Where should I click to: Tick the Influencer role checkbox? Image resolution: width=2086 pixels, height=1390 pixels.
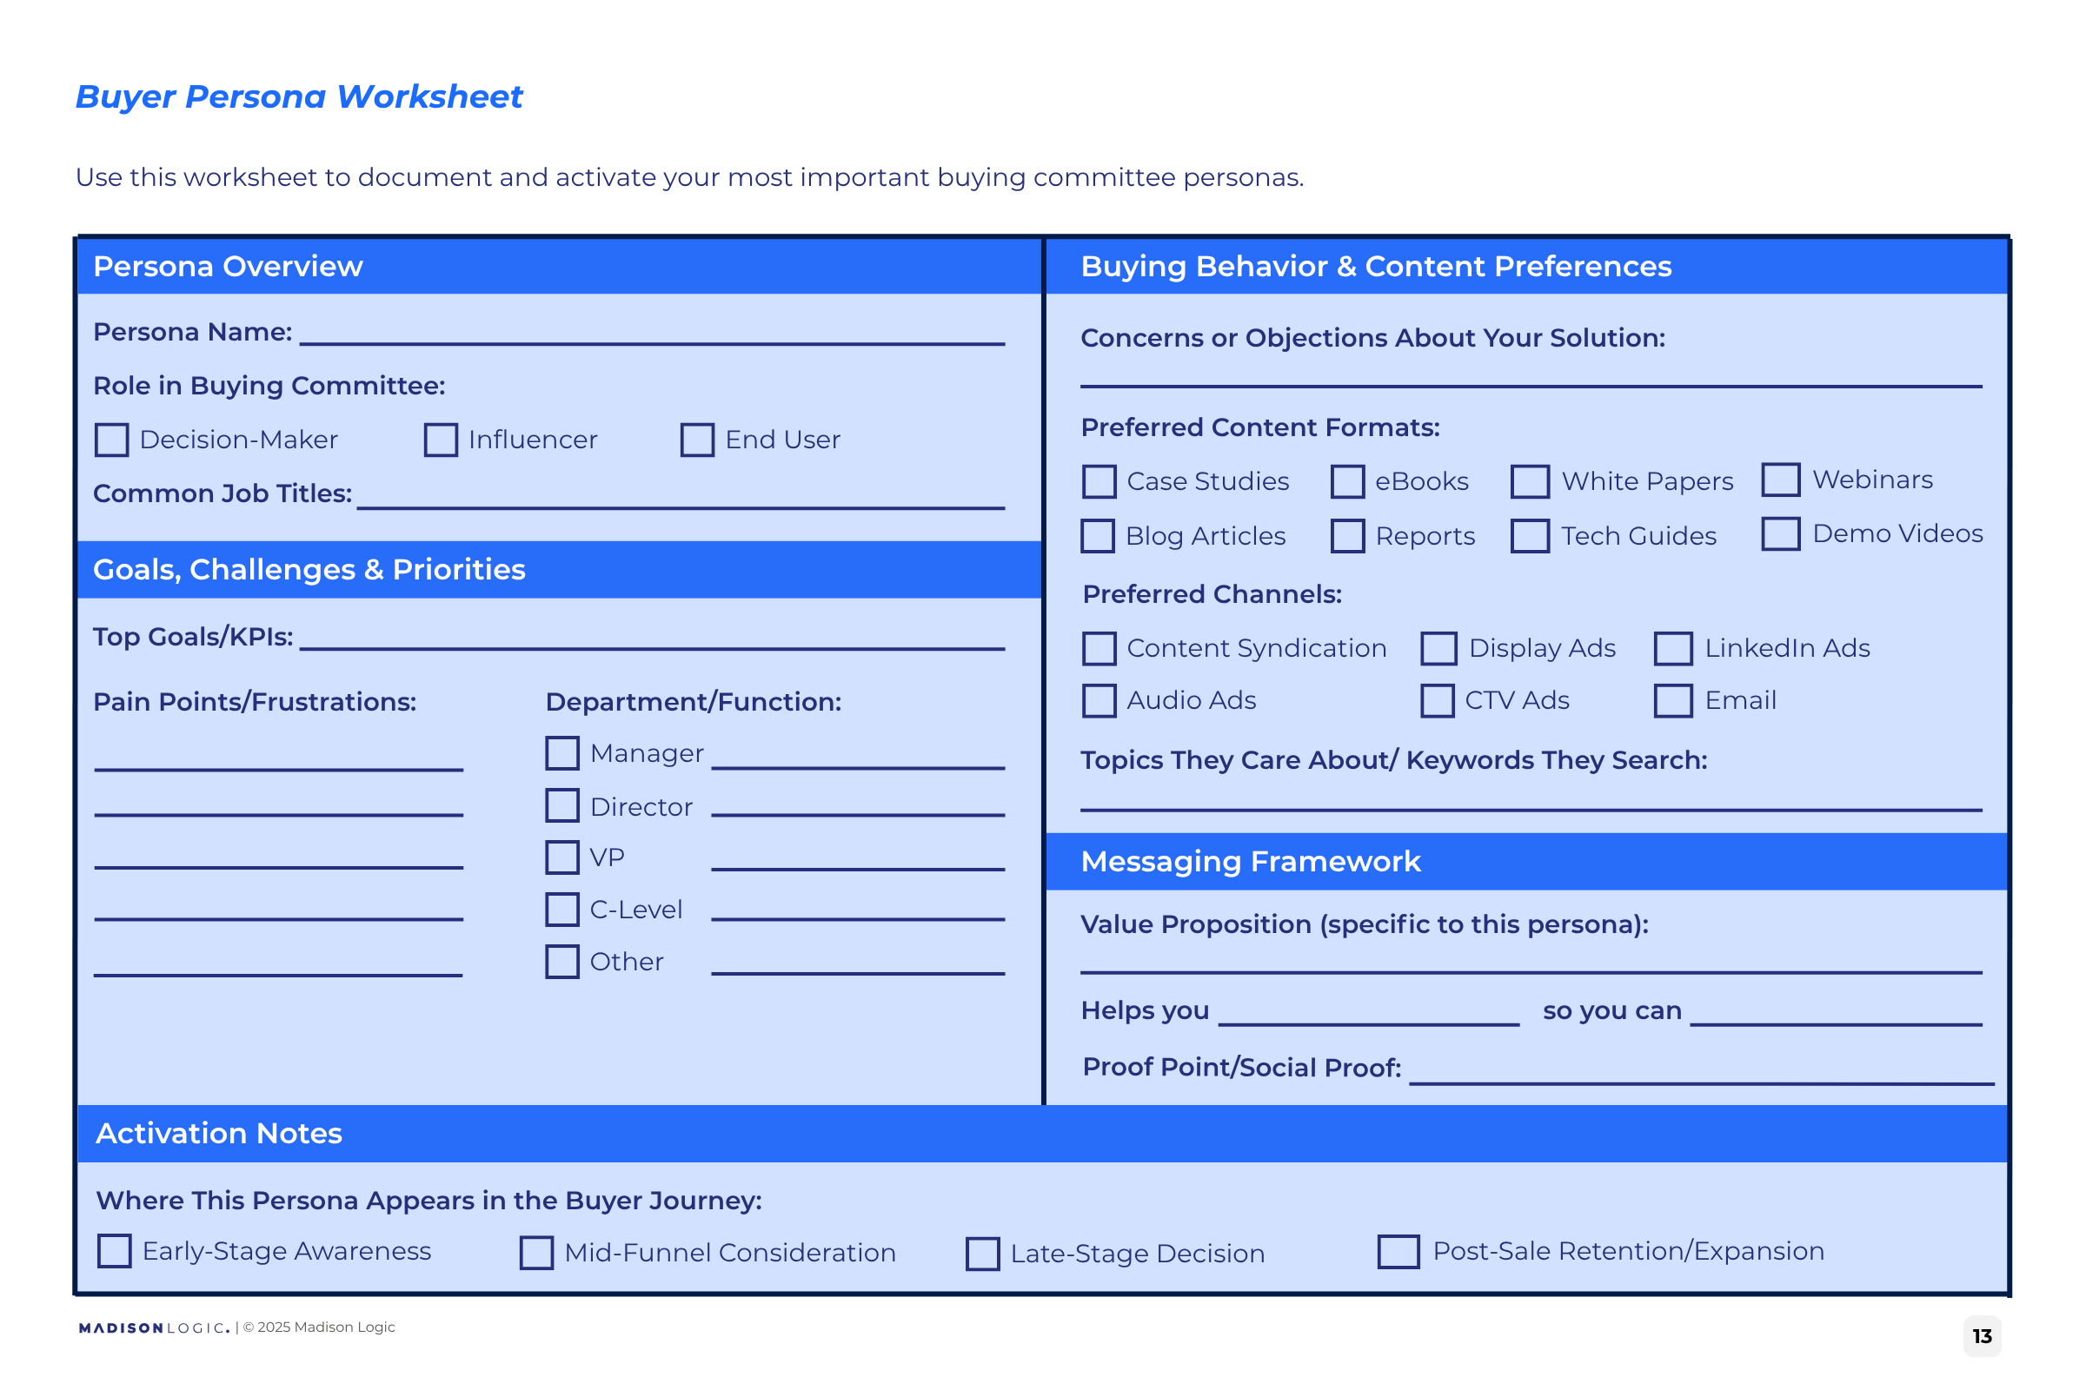[441, 440]
